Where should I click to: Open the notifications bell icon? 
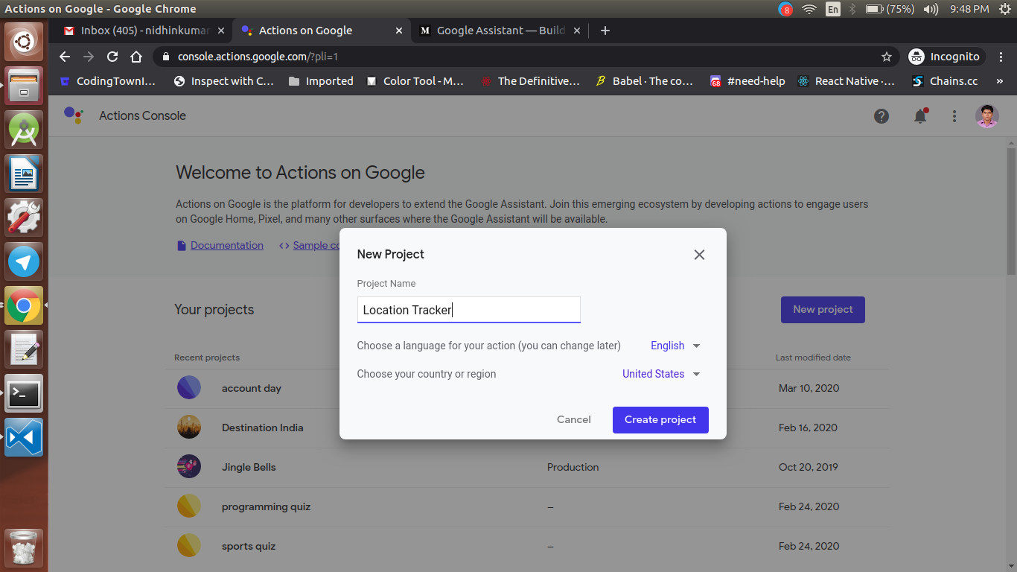click(x=921, y=116)
